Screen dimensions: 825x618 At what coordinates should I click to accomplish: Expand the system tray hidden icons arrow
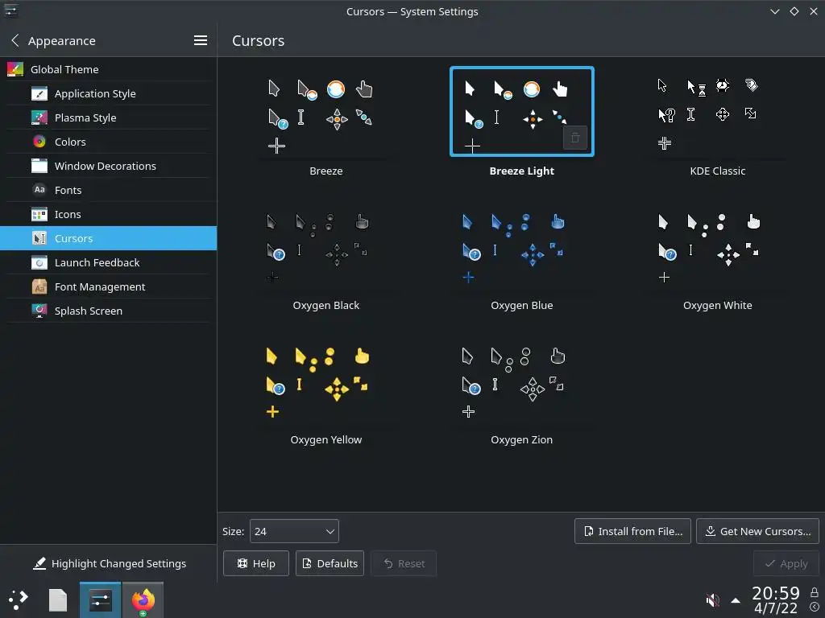point(736,600)
